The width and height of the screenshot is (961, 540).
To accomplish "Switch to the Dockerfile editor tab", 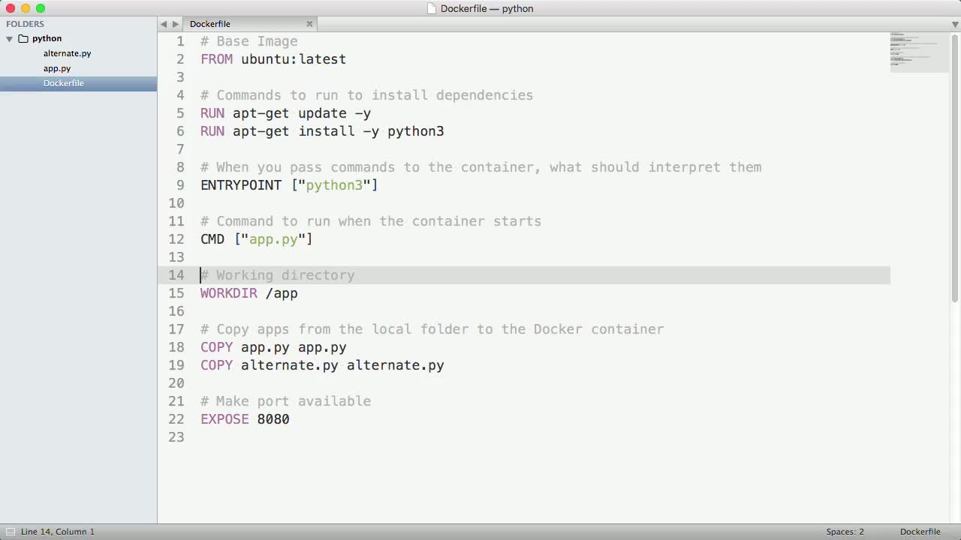I will (x=210, y=24).
